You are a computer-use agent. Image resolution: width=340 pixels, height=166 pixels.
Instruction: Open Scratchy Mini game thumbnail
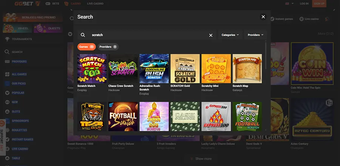pos(216,69)
